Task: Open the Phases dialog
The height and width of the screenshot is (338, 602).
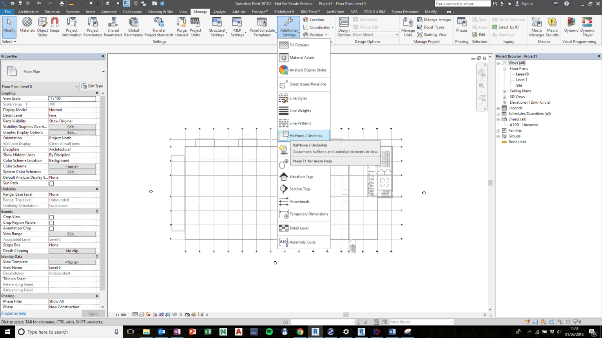Action: [462, 25]
